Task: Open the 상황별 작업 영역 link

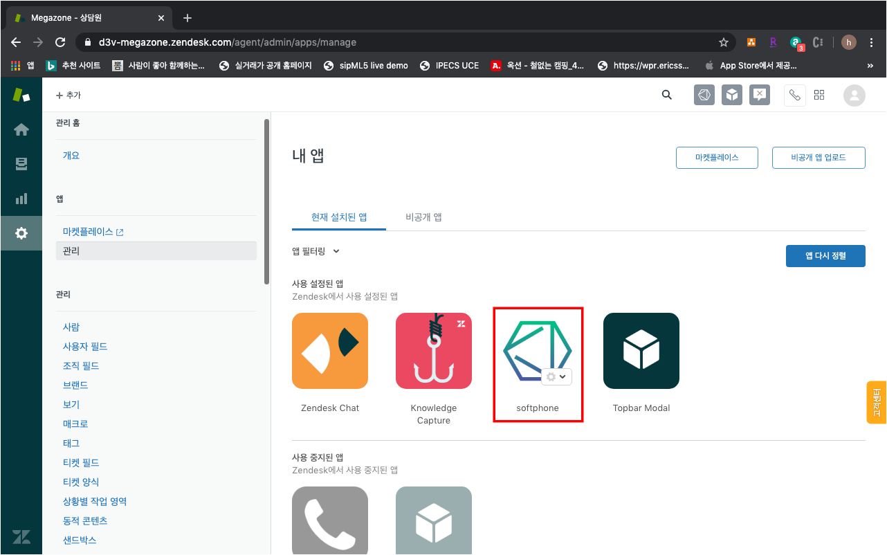Action: click(x=95, y=501)
